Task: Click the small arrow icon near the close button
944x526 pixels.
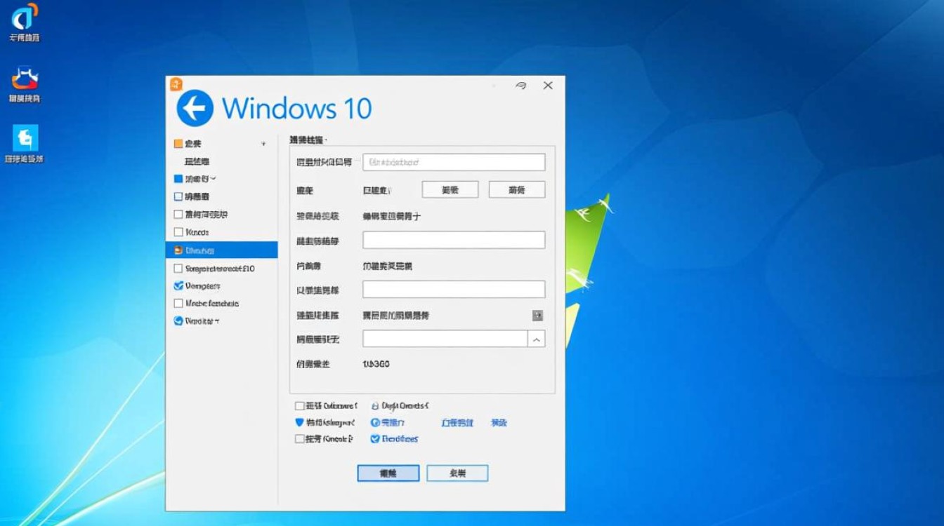Action: 520,85
